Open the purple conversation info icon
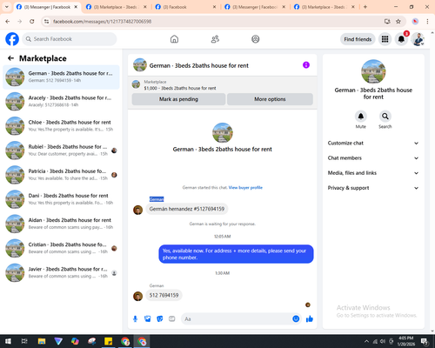Viewport: 435px width, 348px height. (x=306, y=65)
